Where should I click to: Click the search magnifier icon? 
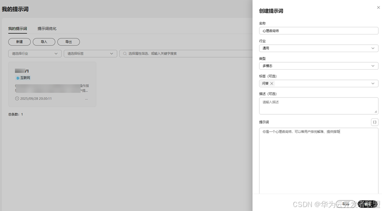tap(125, 53)
